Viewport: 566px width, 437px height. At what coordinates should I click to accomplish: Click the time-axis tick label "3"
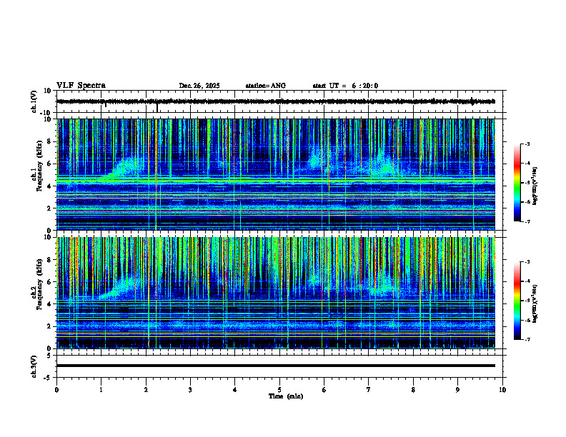coord(190,390)
